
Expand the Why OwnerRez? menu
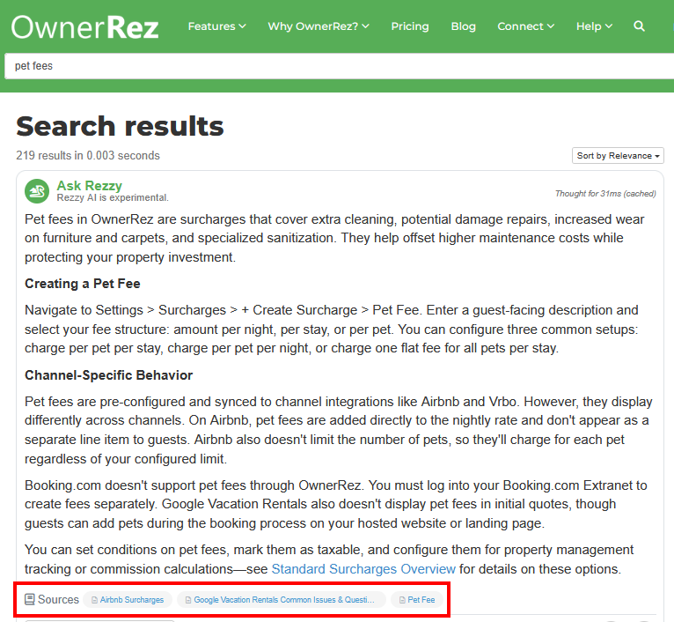click(319, 26)
